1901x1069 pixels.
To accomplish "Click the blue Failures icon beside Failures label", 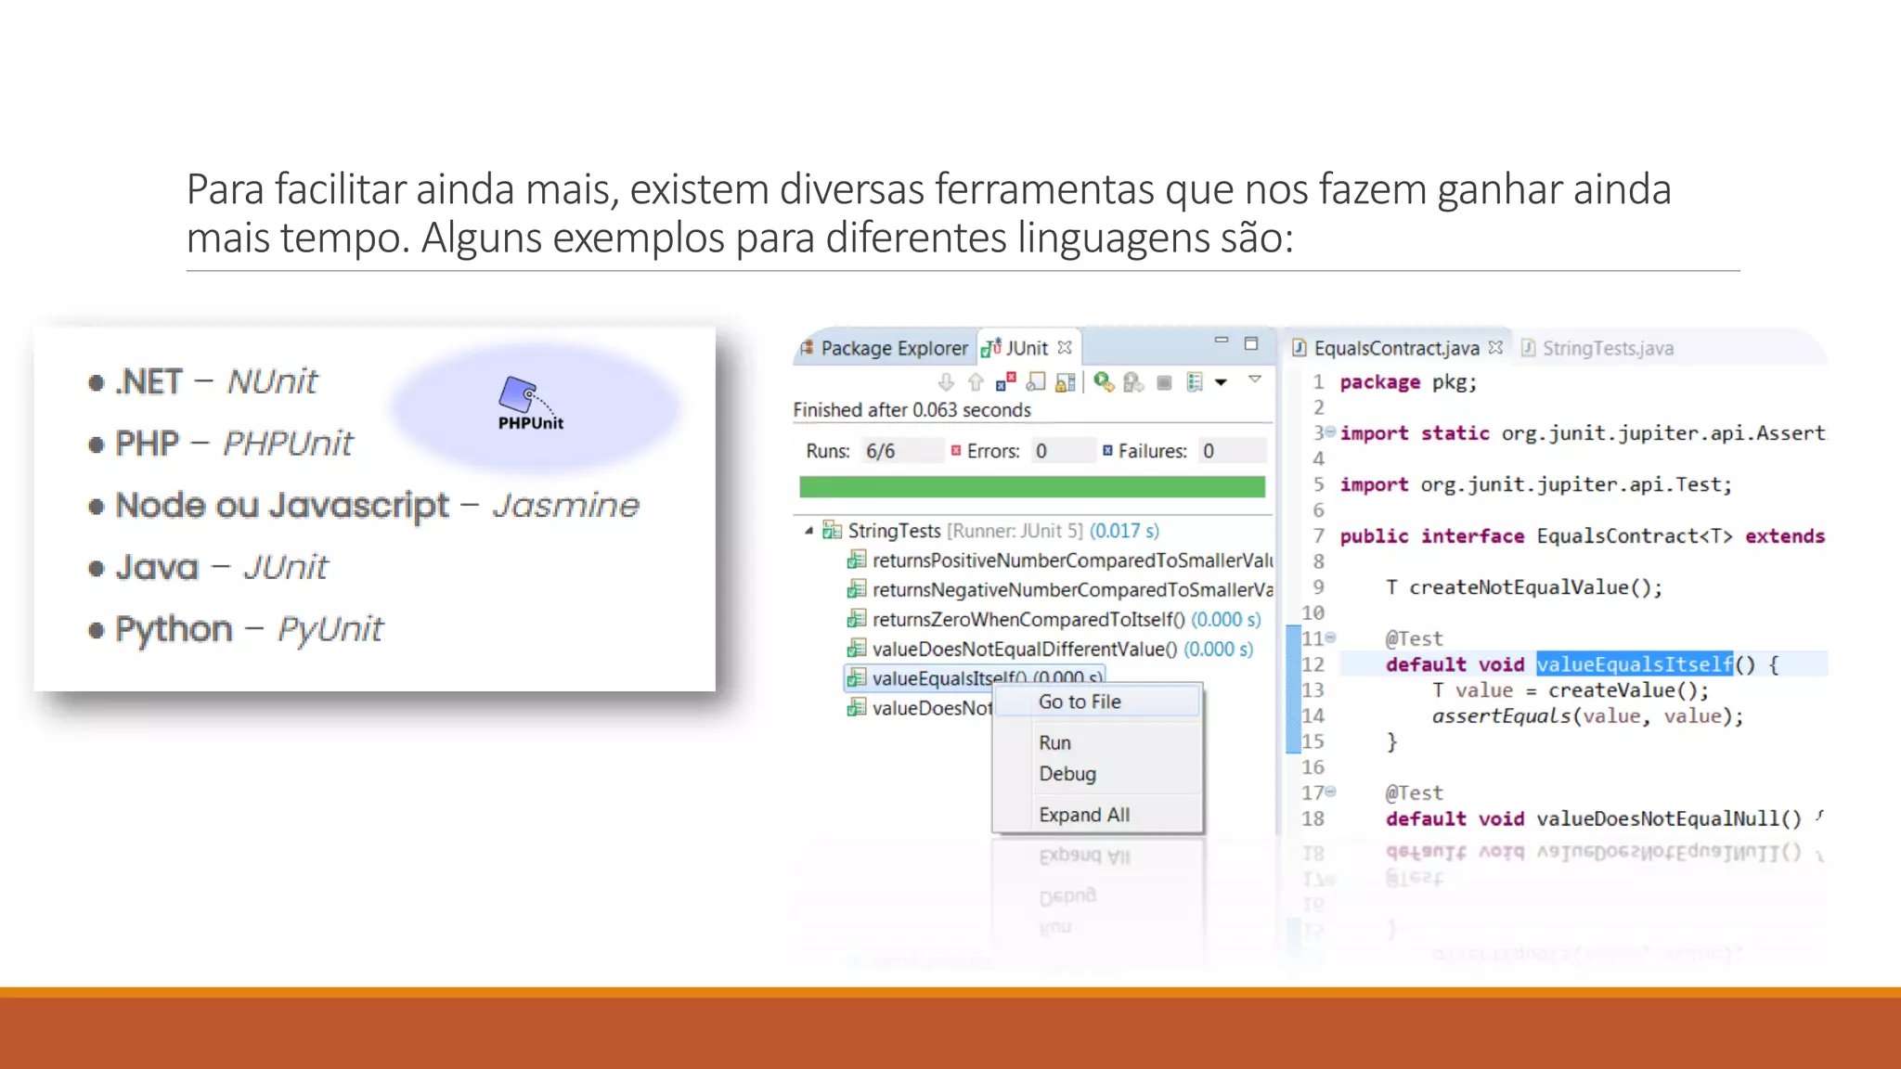I will 1107,450.
